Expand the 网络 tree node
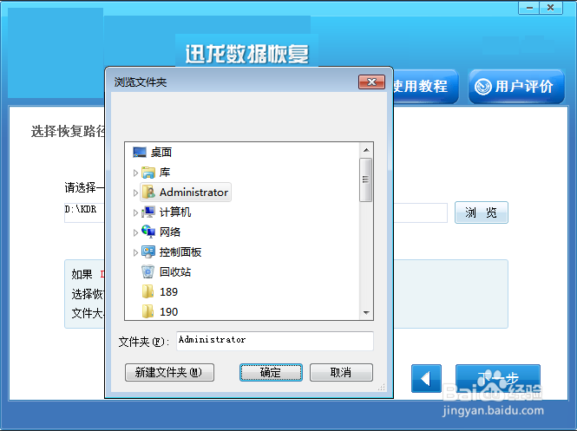577x431 pixels. pyautogui.click(x=135, y=232)
